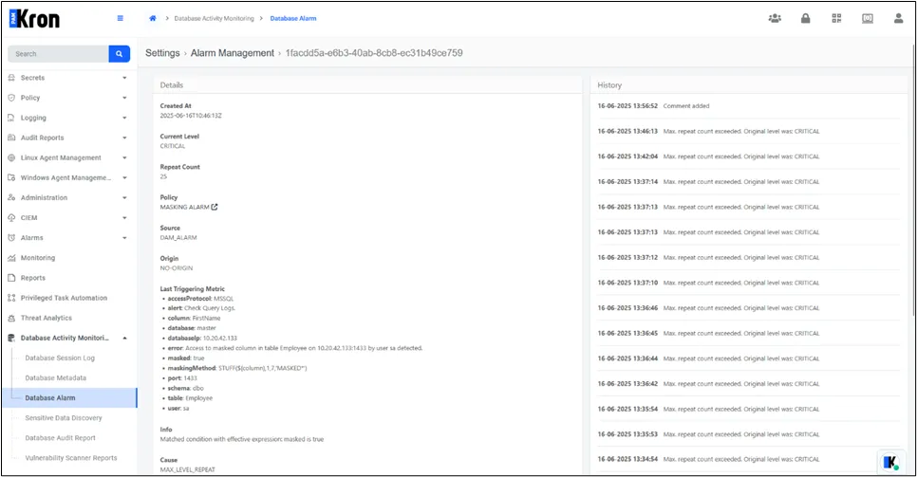The width and height of the screenshot is (917, 477).
Task: Click the screen monitor icon in header
Action: [x=868, y=19]
